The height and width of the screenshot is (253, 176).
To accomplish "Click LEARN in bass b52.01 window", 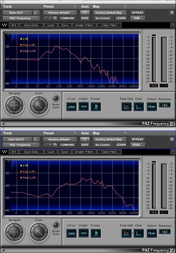I will coord(121,145).
